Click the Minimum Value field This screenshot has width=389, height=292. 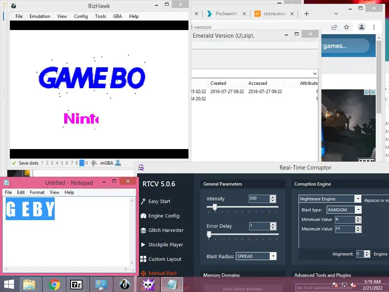[x=345, y=219]
